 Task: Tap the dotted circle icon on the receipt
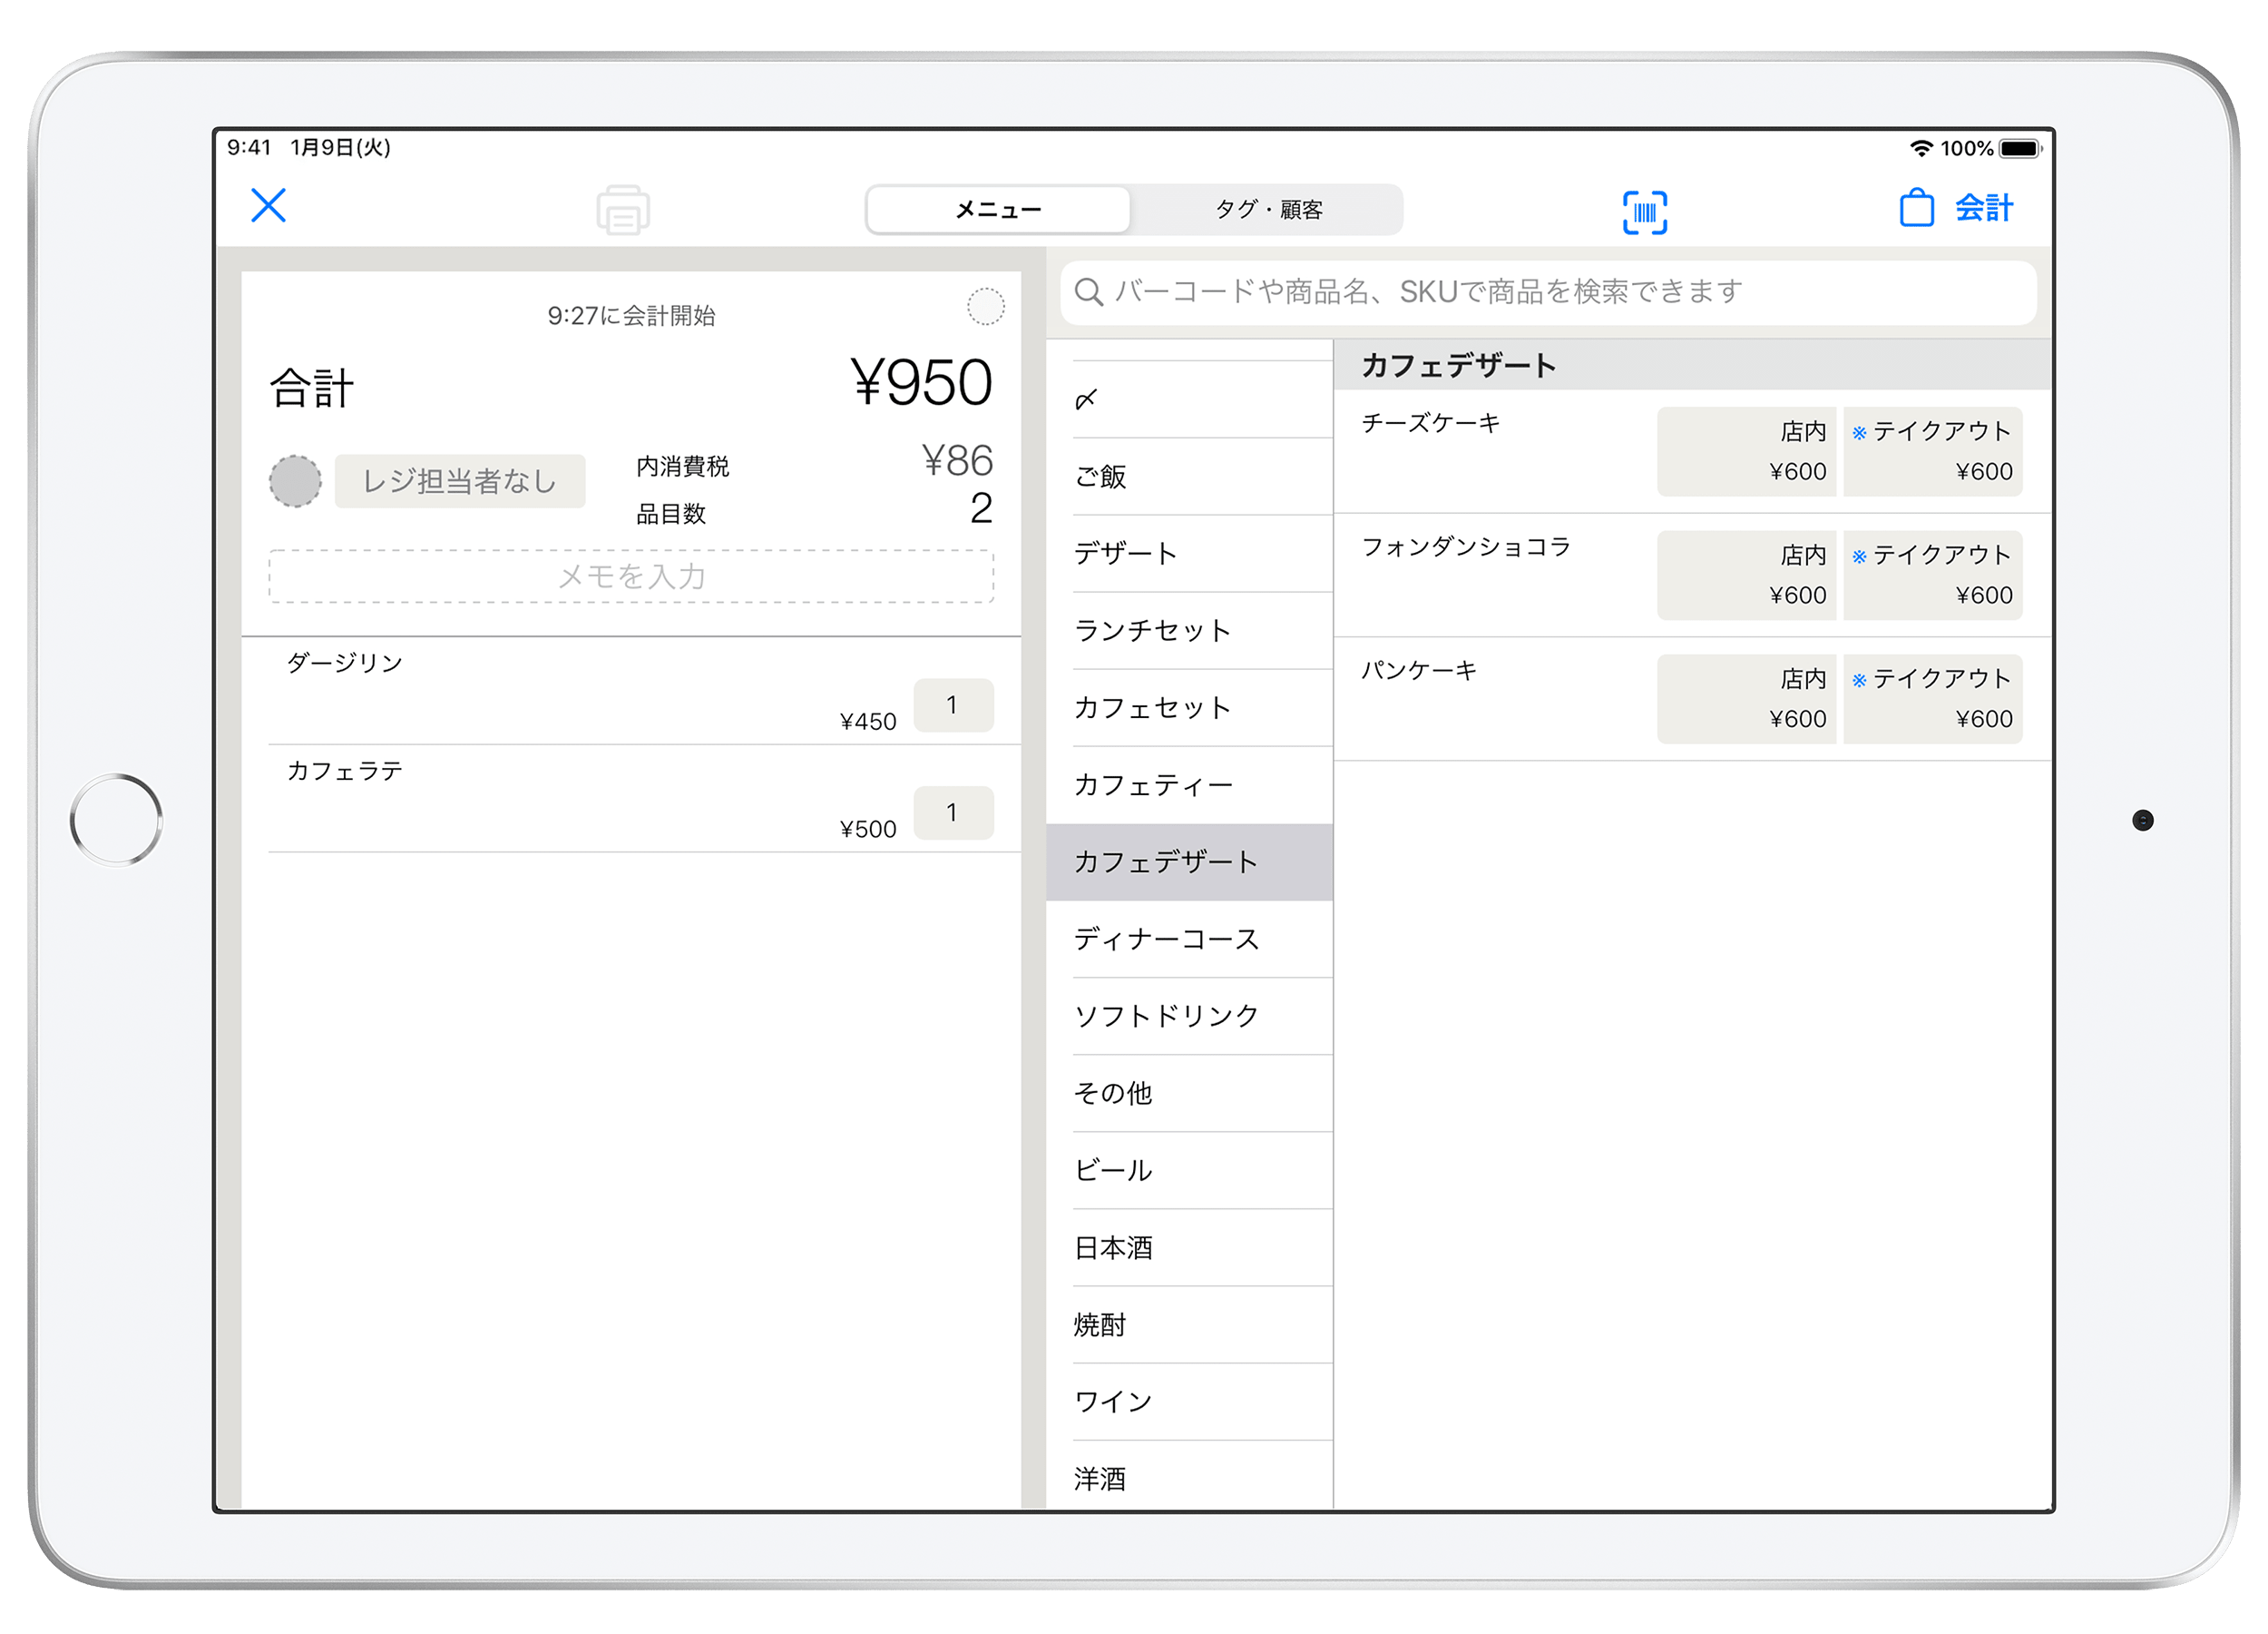[x=985, y=307]
